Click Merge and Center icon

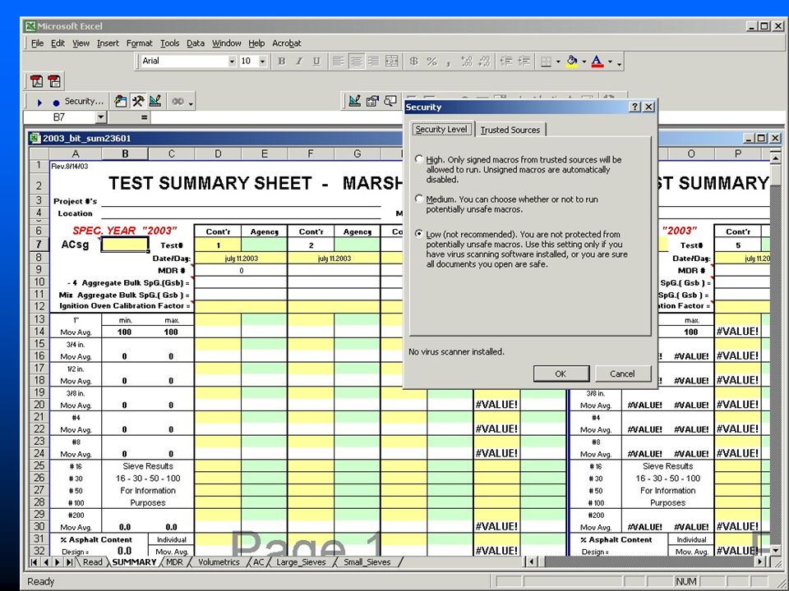pos(391,62)
